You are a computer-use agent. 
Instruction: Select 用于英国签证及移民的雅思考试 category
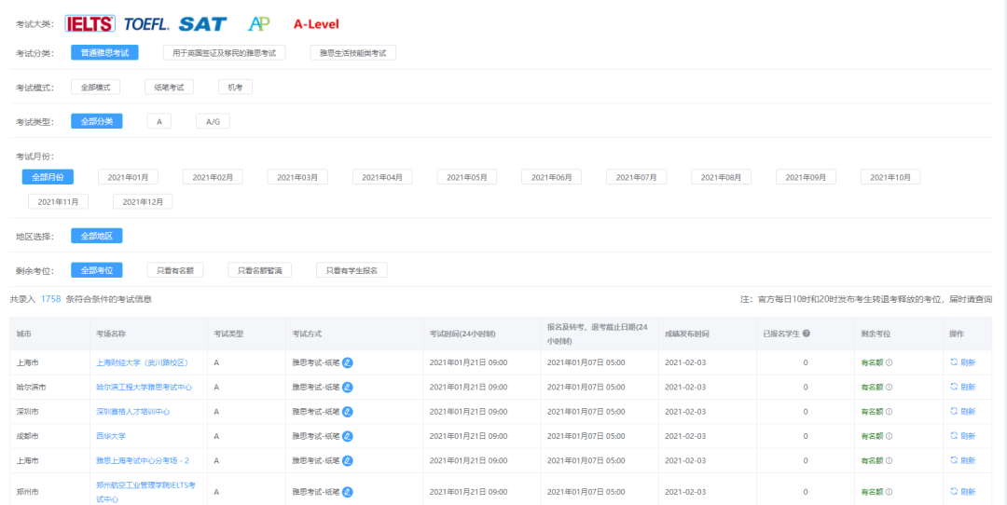pos(224,52)
